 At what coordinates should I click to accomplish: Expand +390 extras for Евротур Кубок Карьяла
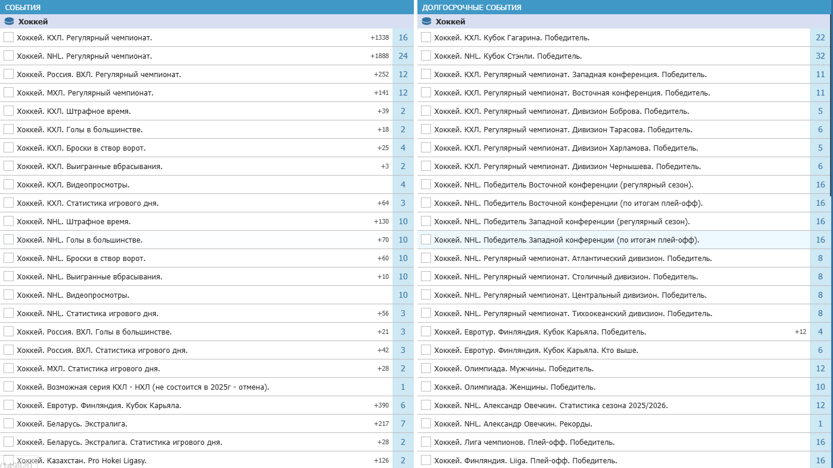click(x=381, y=406)
